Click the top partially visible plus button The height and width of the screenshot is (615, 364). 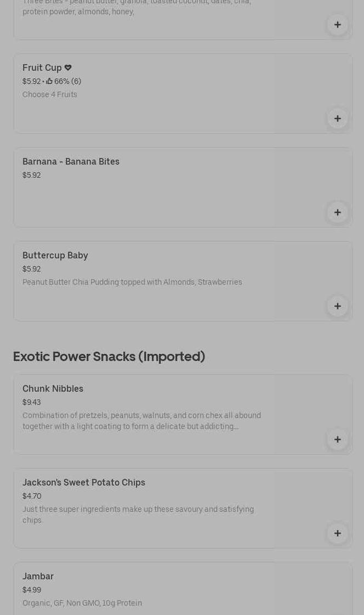pyautogui.click(x=337, y=25)
